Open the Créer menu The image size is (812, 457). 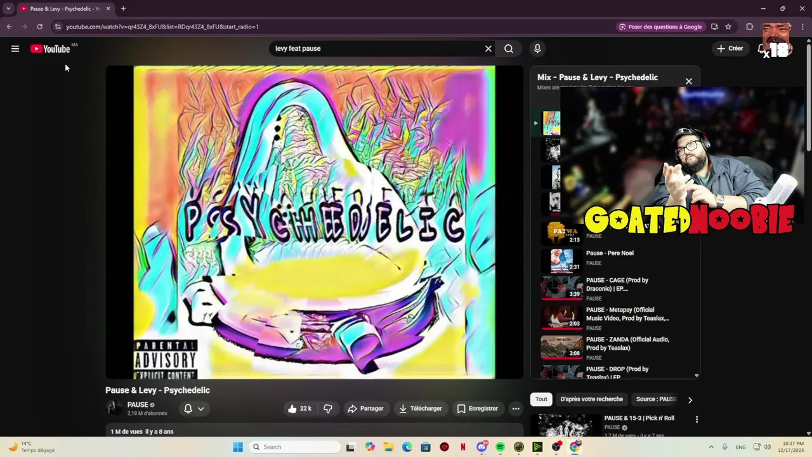point(730,48)
